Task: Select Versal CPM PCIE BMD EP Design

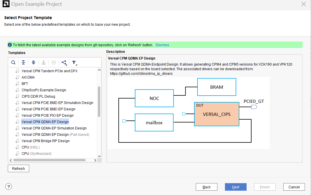Action: pyautogui.click(x=49, y=109)
